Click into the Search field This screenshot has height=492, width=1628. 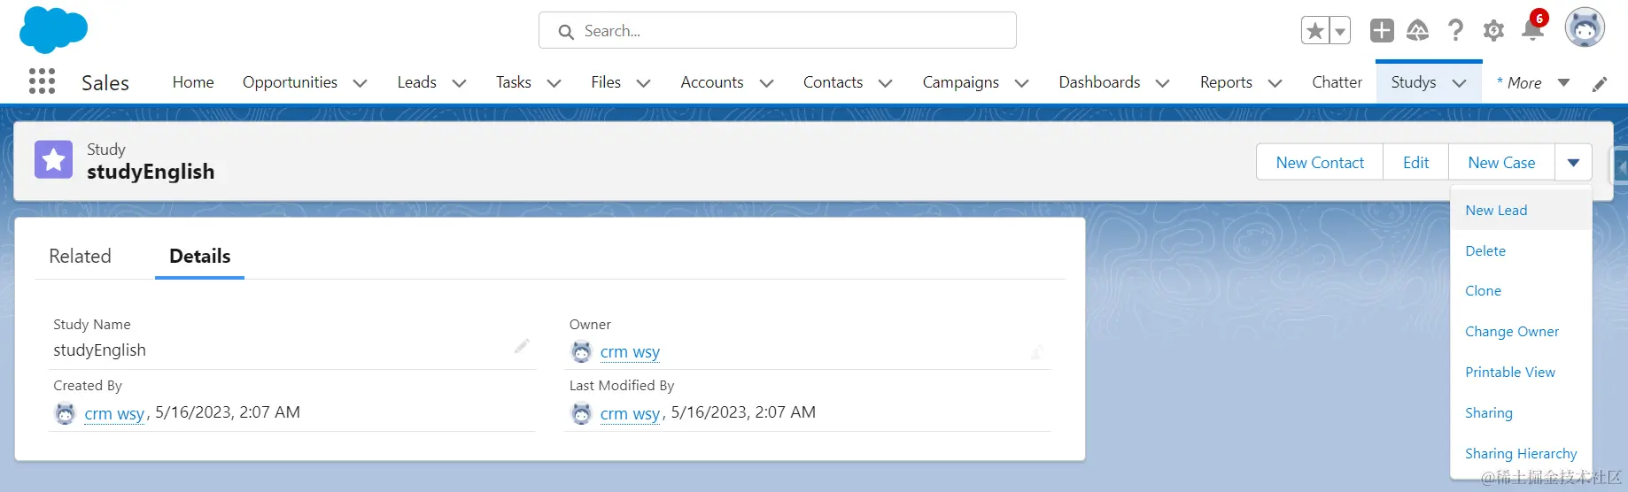click(777, 30)
